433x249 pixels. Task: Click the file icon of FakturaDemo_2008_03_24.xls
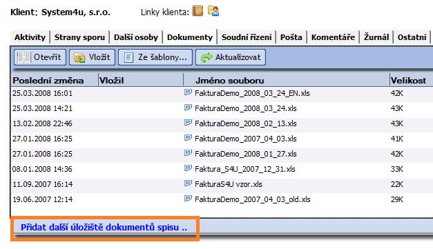188,108
